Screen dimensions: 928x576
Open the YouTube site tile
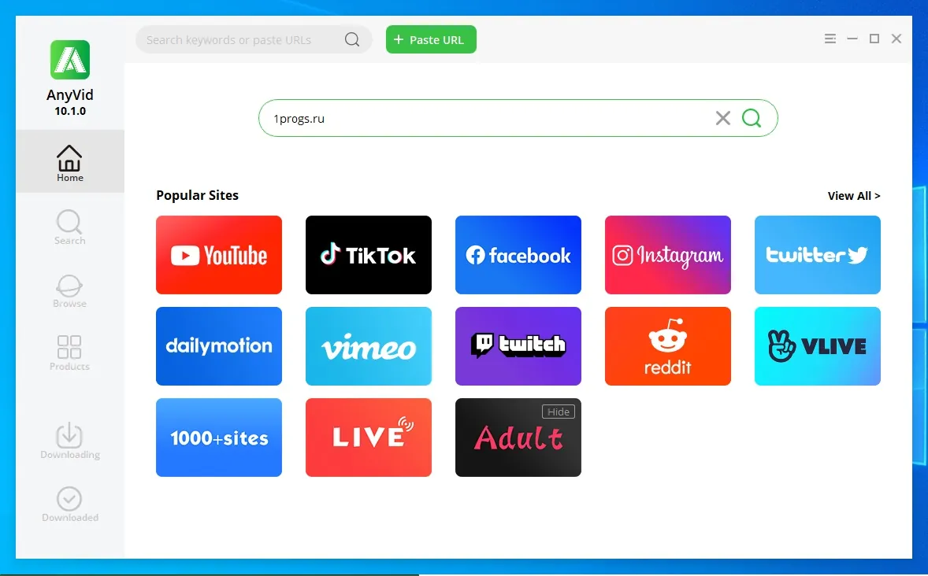coord(219,255)
